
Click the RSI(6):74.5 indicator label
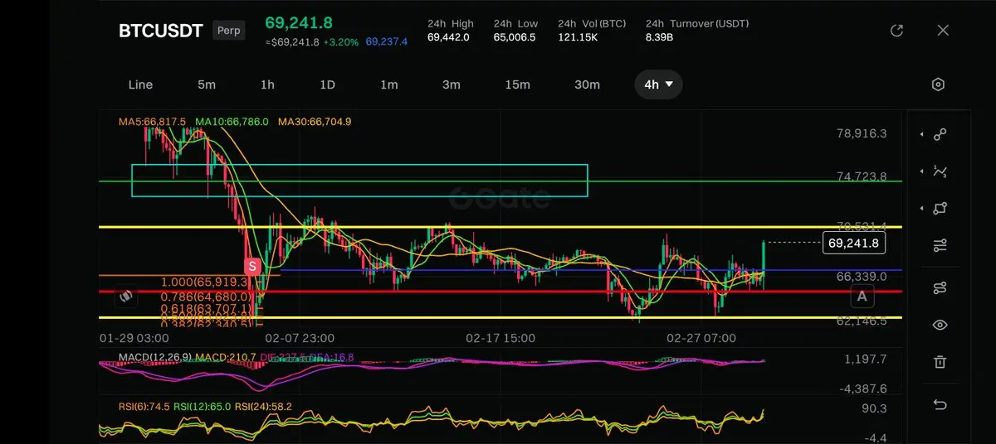(x=144, y=407)
